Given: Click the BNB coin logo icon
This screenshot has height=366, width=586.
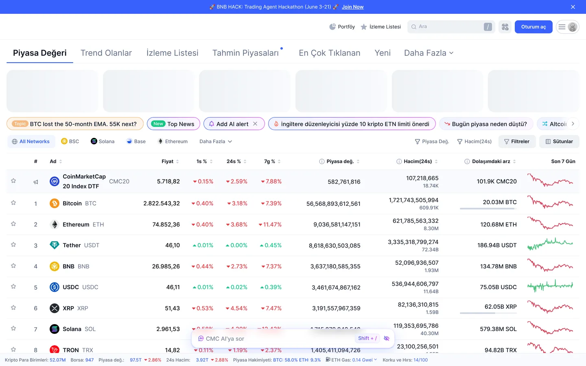Looking at the screenshot, I should pyautogui.click(x=55, y=266).
